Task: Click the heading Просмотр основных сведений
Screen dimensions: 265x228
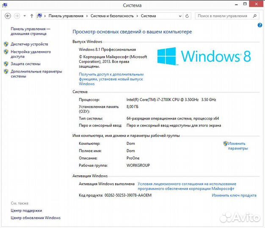Action: click(x=132, y=32)
